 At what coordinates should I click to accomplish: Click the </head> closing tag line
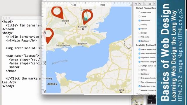coord(8,29)
